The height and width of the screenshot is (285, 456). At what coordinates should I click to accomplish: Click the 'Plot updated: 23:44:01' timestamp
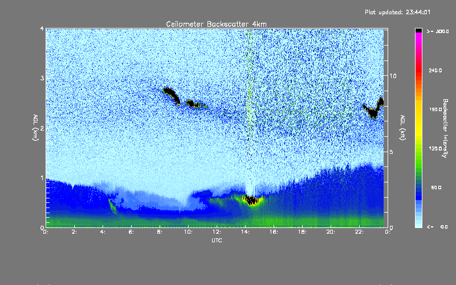pos(397,12)
